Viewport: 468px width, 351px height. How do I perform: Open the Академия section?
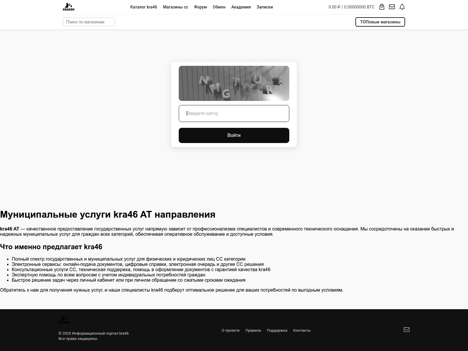pyautogui.click(x=241, y=7)
